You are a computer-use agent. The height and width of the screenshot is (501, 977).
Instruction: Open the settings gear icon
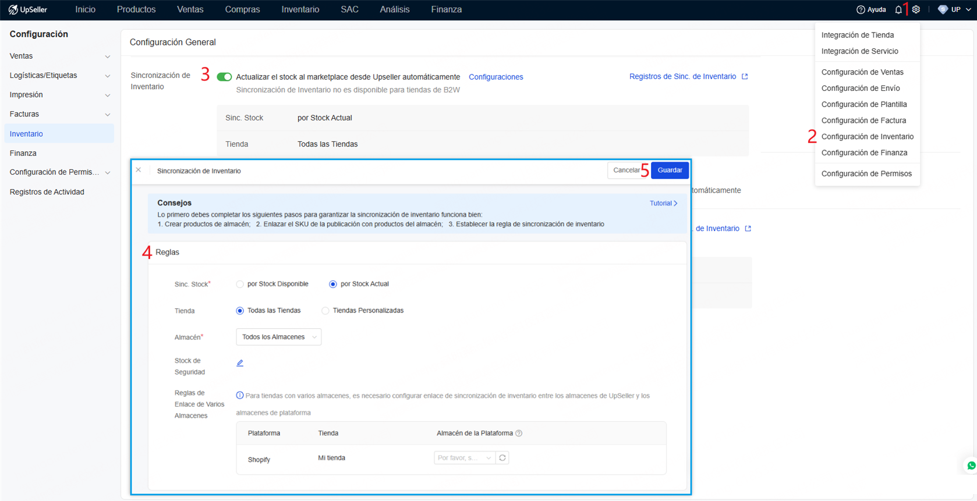pyautogui.click(x=916, y=9)
